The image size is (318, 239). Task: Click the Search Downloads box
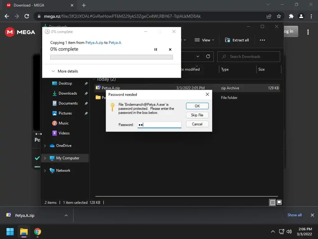[249, 57]
